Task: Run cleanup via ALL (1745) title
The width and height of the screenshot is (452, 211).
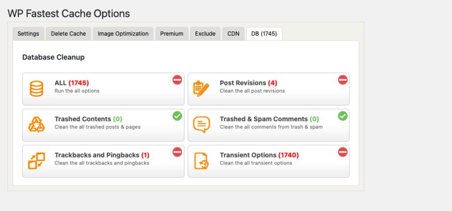Action: [x=72, y=83]
